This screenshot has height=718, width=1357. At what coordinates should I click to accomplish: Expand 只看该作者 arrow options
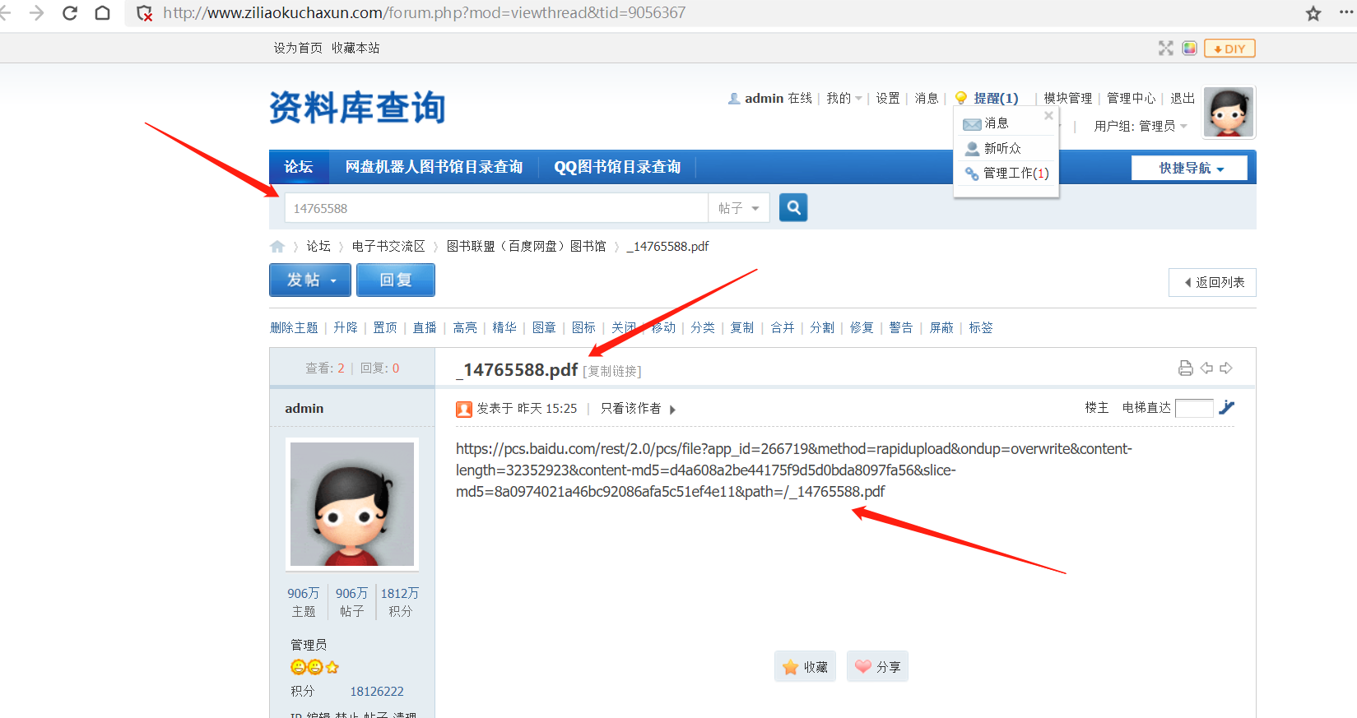pyautogui.click(x=672, y=410)
